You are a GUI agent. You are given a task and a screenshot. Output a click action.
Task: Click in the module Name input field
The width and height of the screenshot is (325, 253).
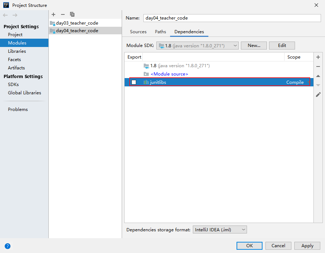point(232,18)
